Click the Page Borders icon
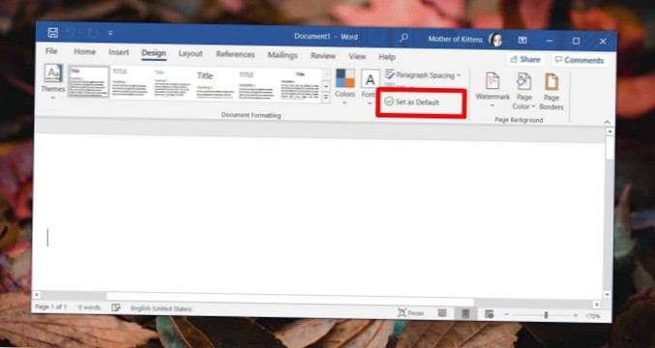The height and width of the screenshot is (348, 655). pyautogui.click(x=551, y=92)
